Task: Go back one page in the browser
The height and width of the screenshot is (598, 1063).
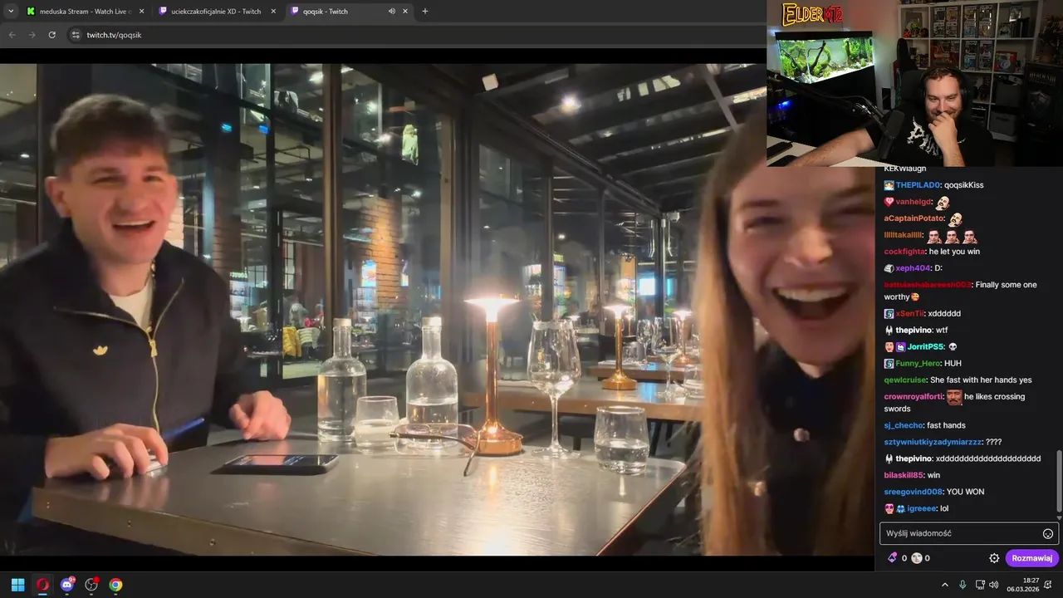Action: [12, 35]
